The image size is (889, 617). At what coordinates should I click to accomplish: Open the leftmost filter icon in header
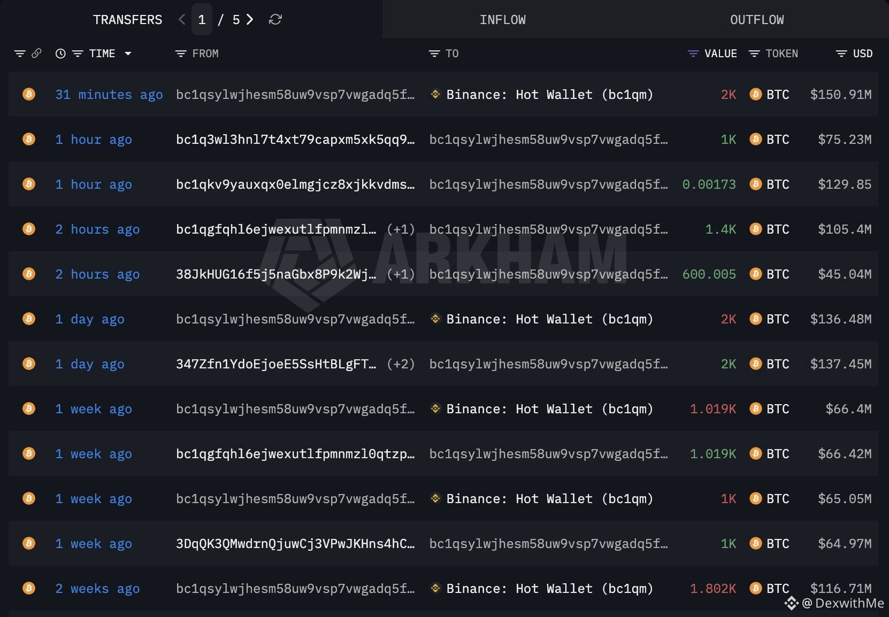20,53
